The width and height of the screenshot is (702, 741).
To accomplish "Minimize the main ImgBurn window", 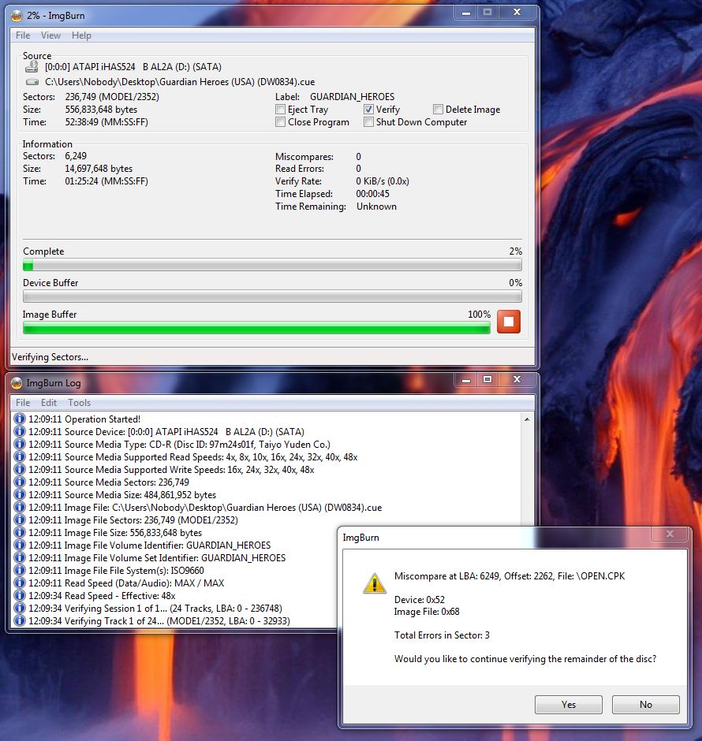I will coord(466,13).
